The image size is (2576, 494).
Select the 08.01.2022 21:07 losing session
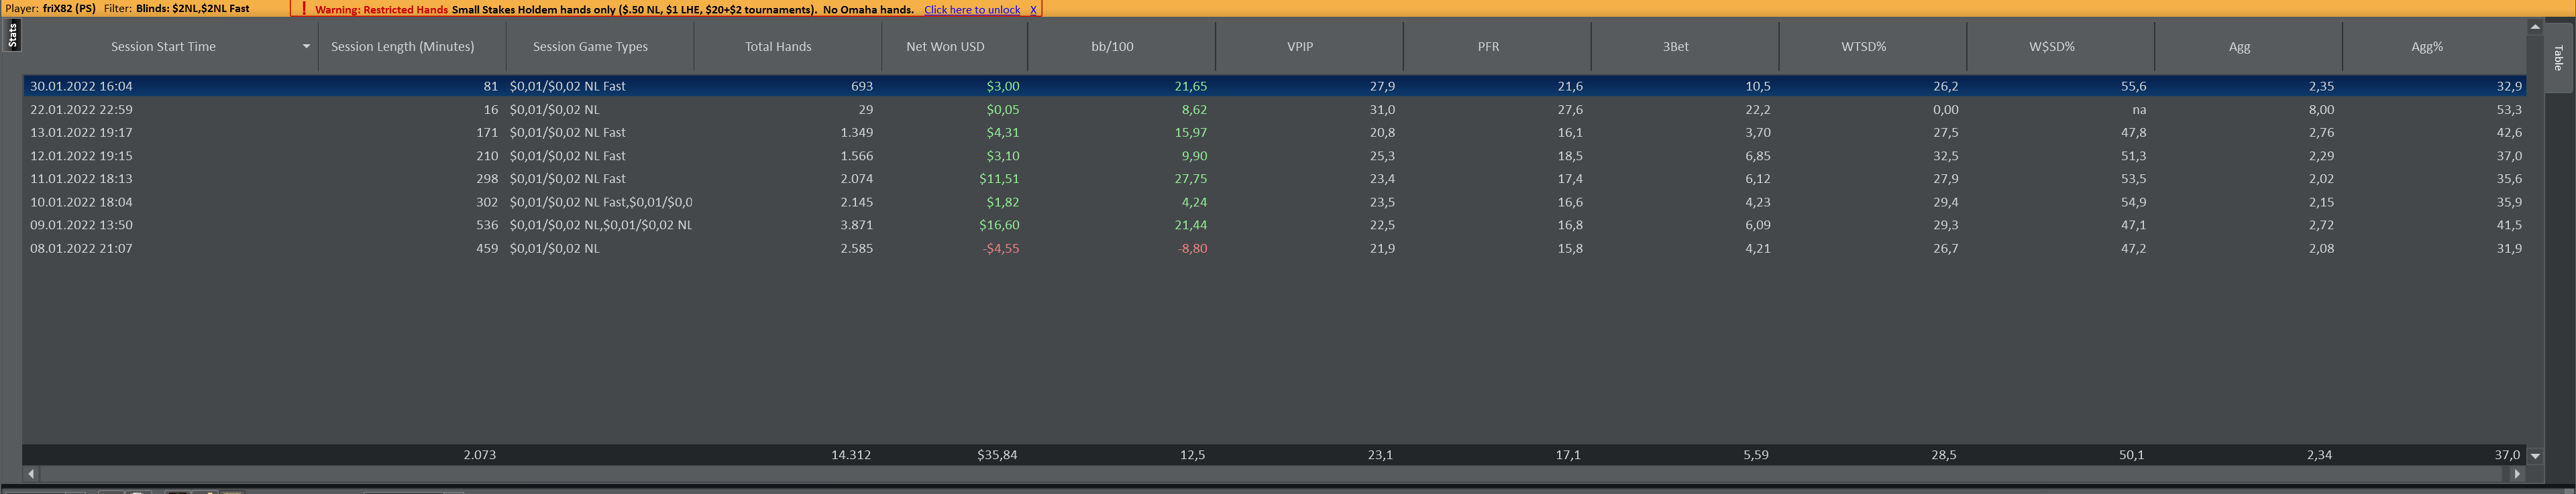1274,248
